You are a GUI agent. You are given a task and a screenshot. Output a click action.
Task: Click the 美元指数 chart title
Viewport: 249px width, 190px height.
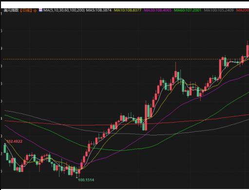click(x=11, y=10)
